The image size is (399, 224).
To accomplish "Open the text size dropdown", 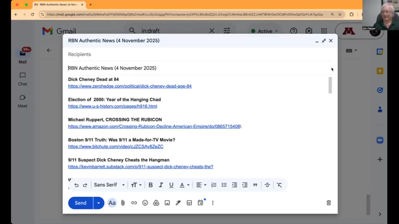I will click(x=136, y=185).
